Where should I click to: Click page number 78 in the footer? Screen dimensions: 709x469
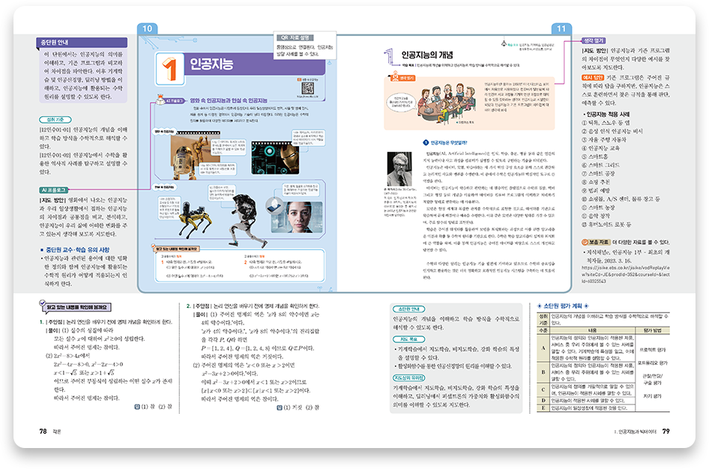pyautogui.click(x=43, y=432)
